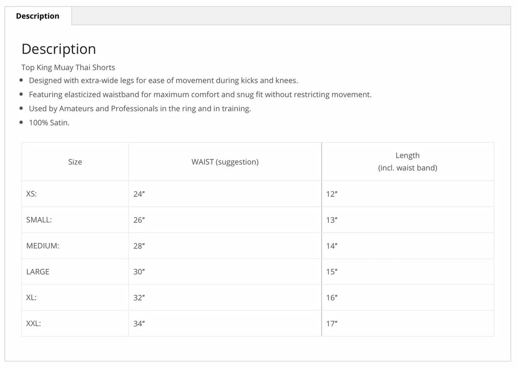Screen dimensions: 517x368
Task: Click the 24″ waist value cell
Action: [139, 194]
